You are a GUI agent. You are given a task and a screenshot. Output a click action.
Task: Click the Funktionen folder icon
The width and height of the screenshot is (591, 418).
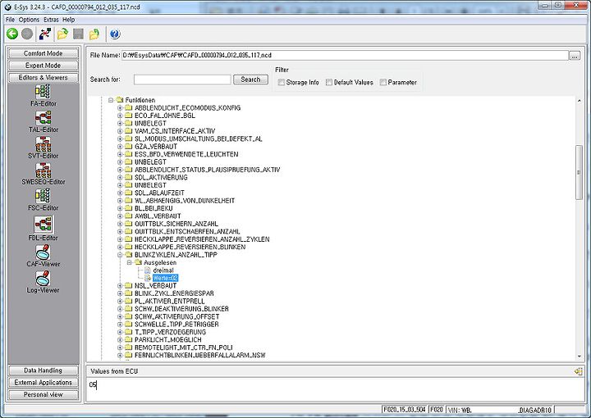(x=120, y=100)
